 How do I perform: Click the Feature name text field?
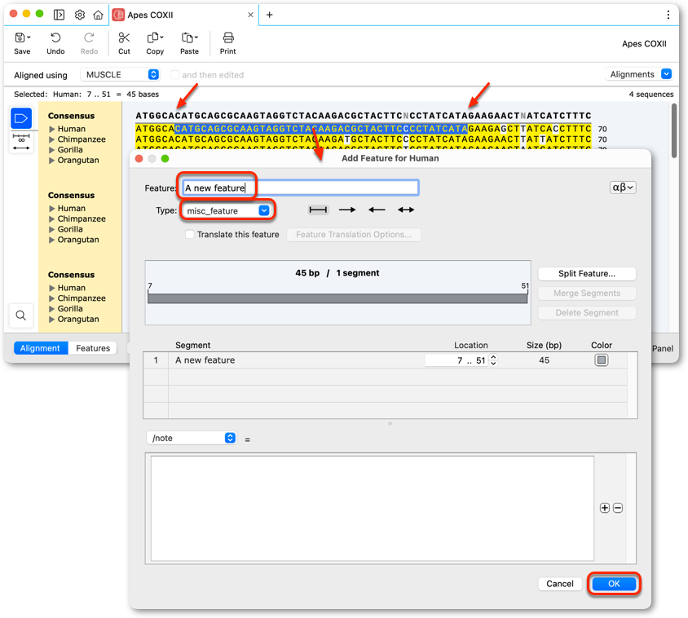pos(301,188)
